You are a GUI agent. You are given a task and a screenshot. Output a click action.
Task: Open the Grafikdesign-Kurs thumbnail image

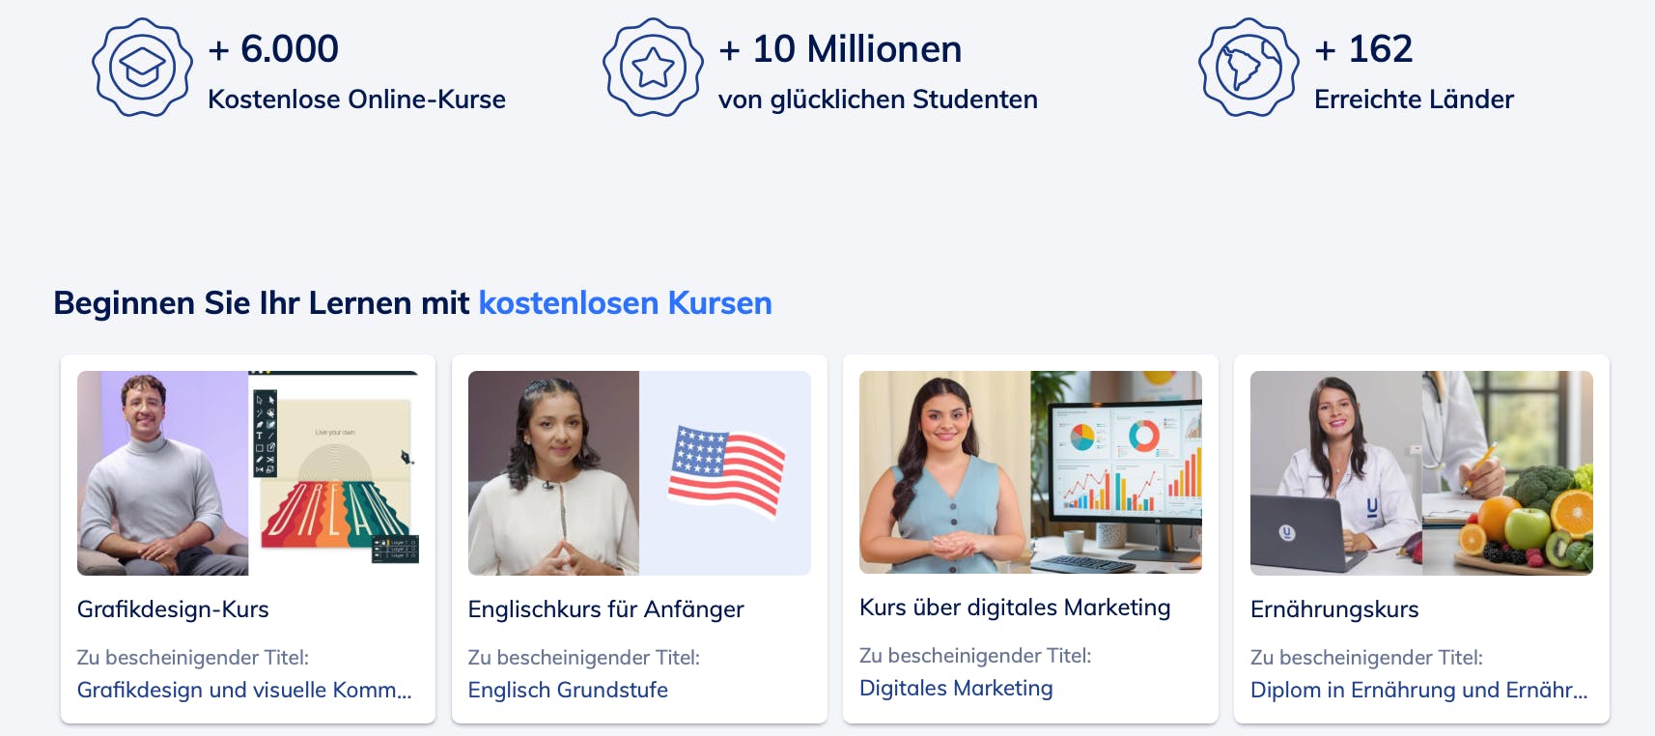(248, 473)
